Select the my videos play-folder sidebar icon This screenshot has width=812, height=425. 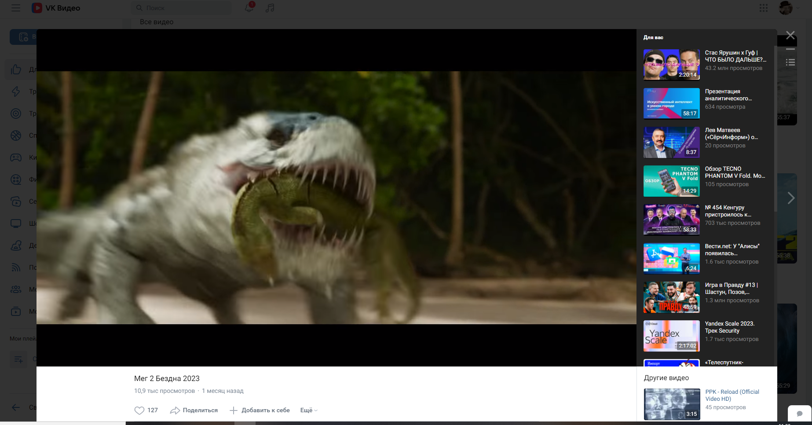click(x=16, y=311)
